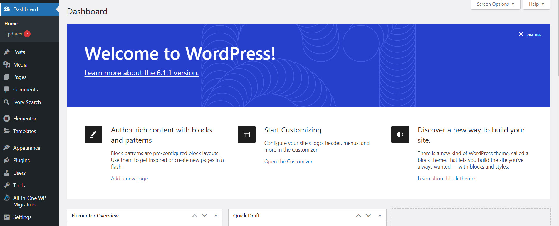Select the Dashboard menu item

coord(29,9)
